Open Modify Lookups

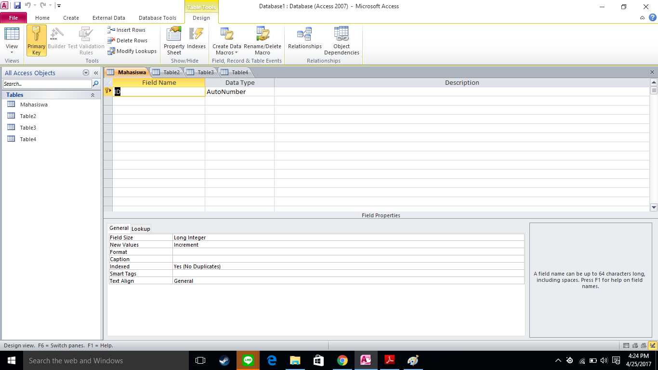coord(132,51)
